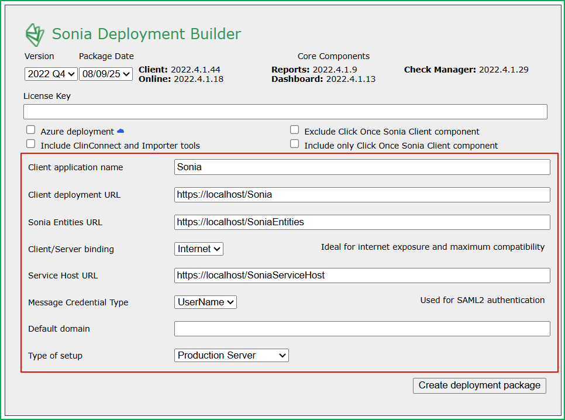Open the Message Credential Type UserName dropdown
The height and width of the screenshot is (420, 565).
pyautogui.click(x=205, y=302)
